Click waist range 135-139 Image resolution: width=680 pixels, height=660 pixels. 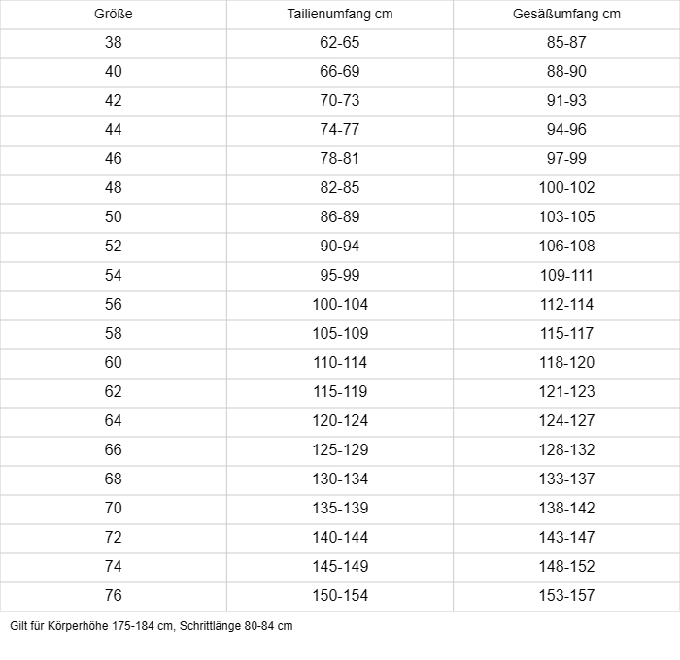click(x=340, y=509)
